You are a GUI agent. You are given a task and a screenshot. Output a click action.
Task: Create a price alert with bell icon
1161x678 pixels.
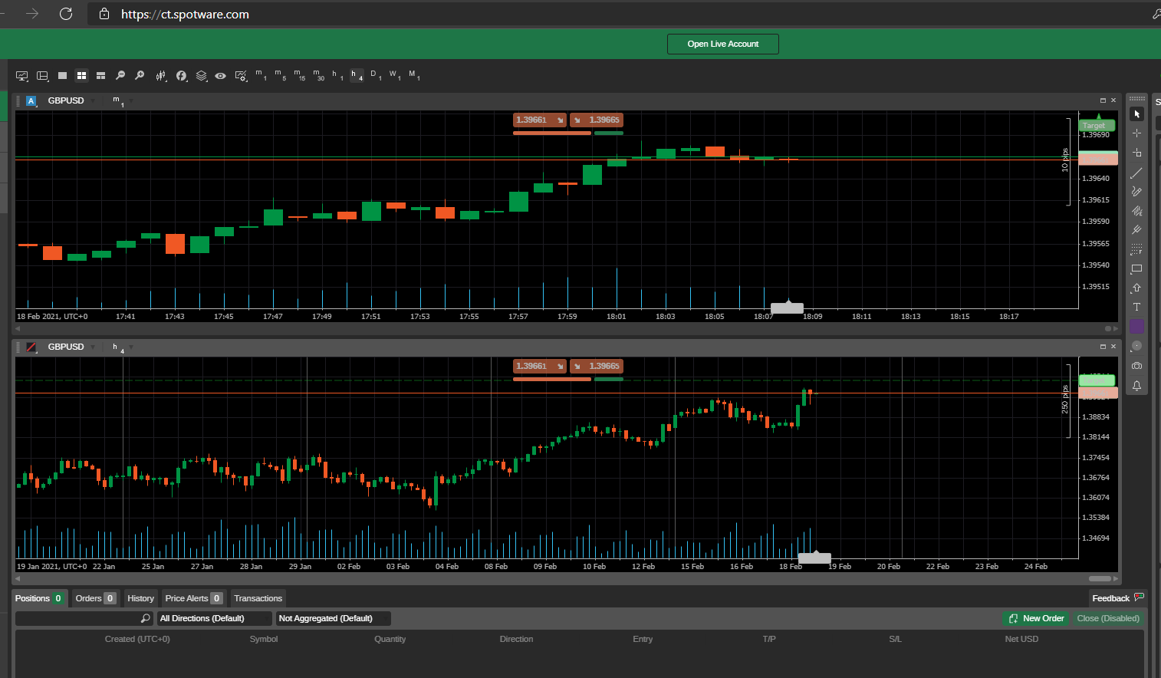(x=1136, y=386)
